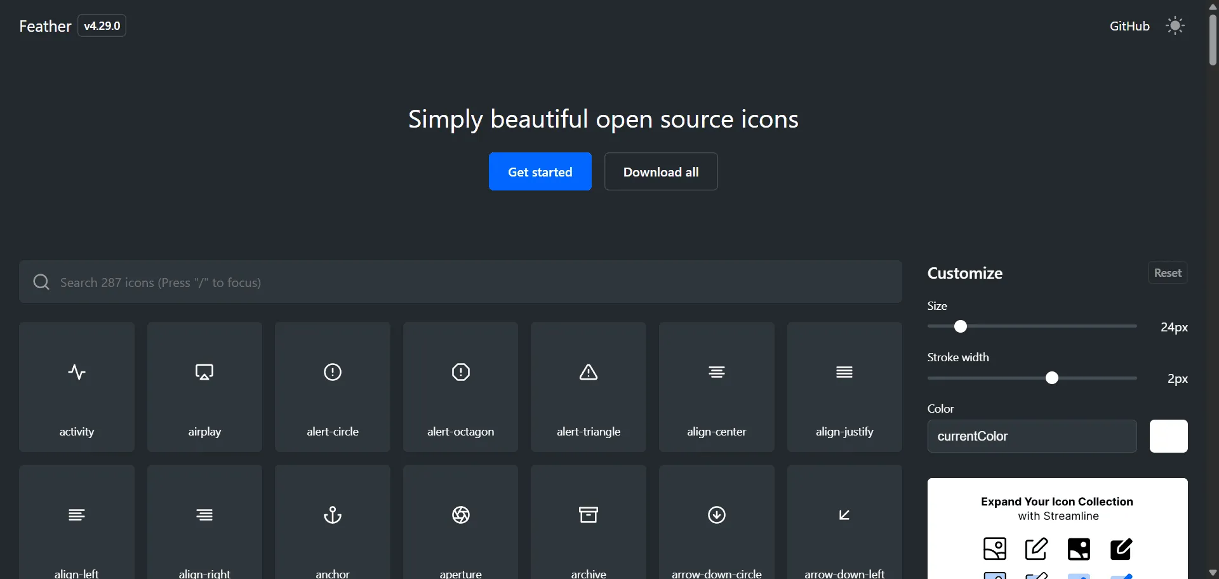Click the Size slider handle
Image resolution: width=1219 pixels, height=579 pixels.
pyautogui.click(x=961, y=326)
